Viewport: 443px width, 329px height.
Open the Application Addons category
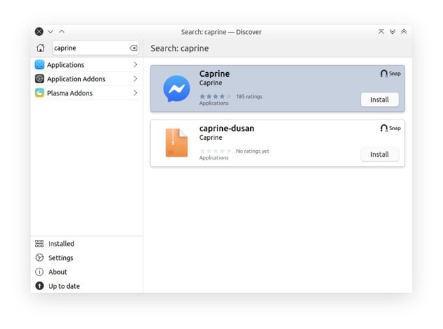pos(87,79)
